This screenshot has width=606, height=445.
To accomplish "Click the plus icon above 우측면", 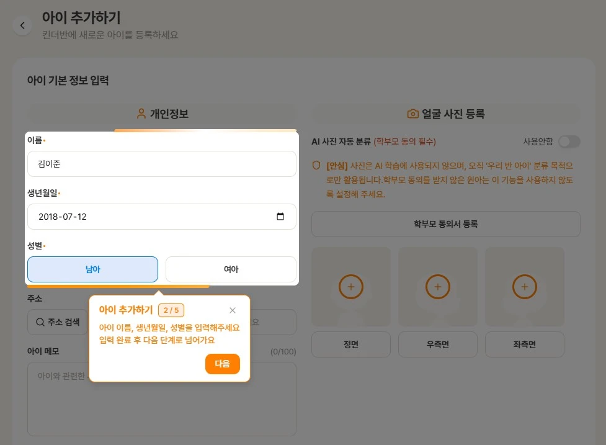I will click(x=437, y=287).
